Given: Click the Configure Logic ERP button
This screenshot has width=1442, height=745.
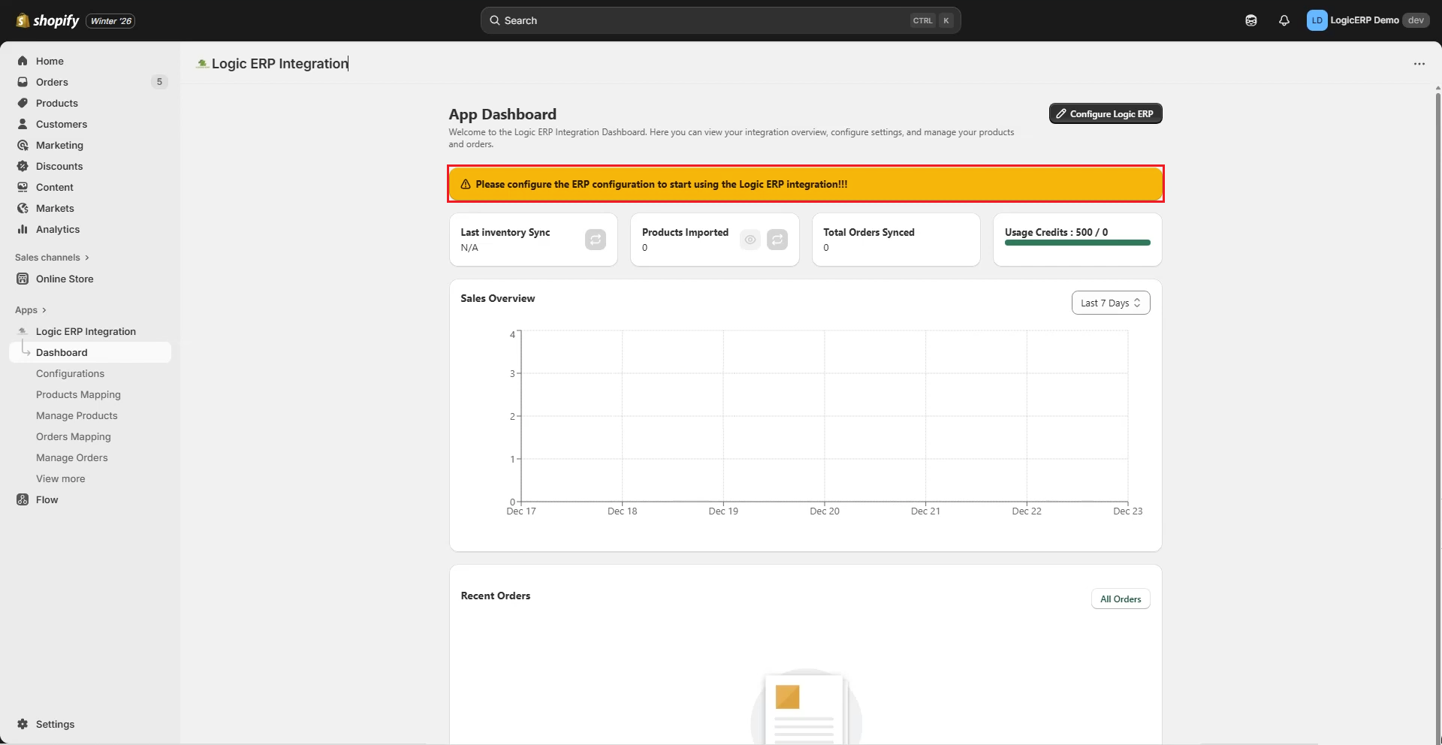Looking at the screenshot, I should point(1105,113).
